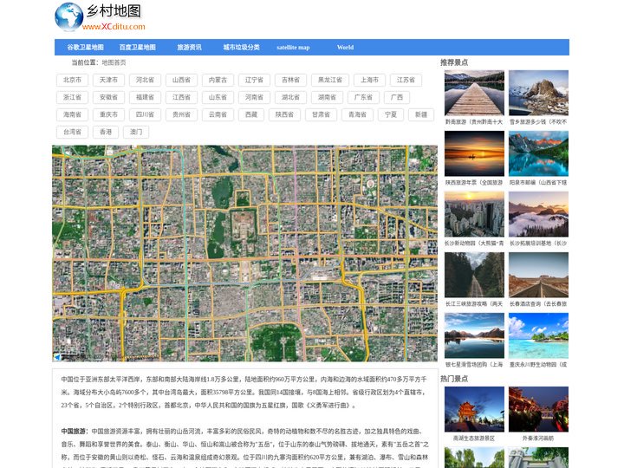Open the 陕西旅游年票 article link

click(x=474, y=183)
